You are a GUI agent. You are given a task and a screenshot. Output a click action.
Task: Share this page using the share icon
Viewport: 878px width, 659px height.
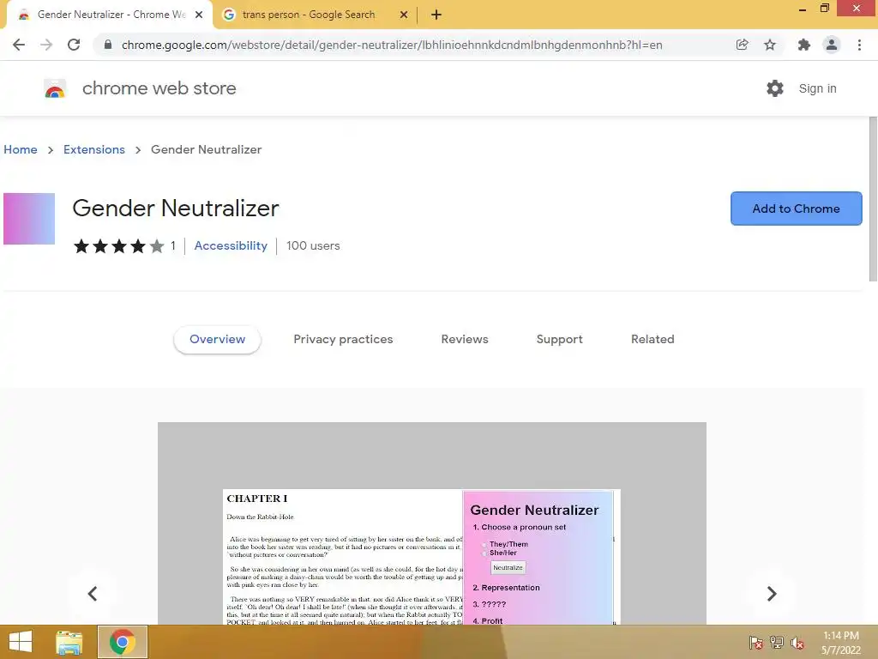click(x=742, y=45)
